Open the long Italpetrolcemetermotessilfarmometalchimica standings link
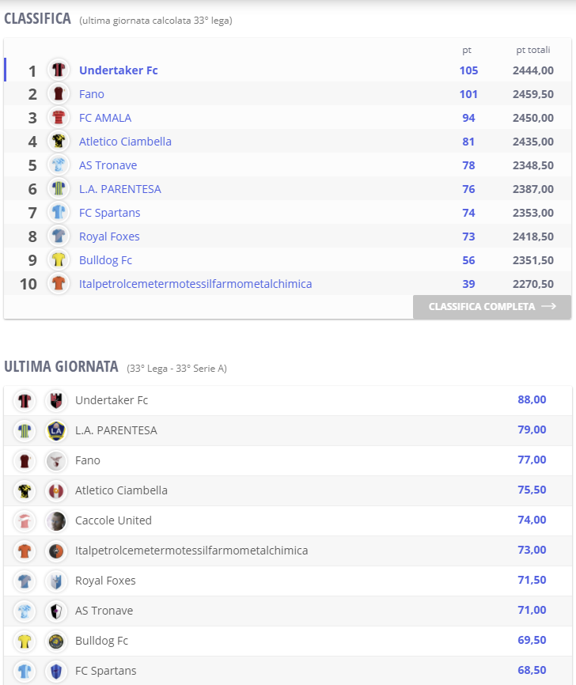Viewport: 576px width, 685px height. click(195, 284)
